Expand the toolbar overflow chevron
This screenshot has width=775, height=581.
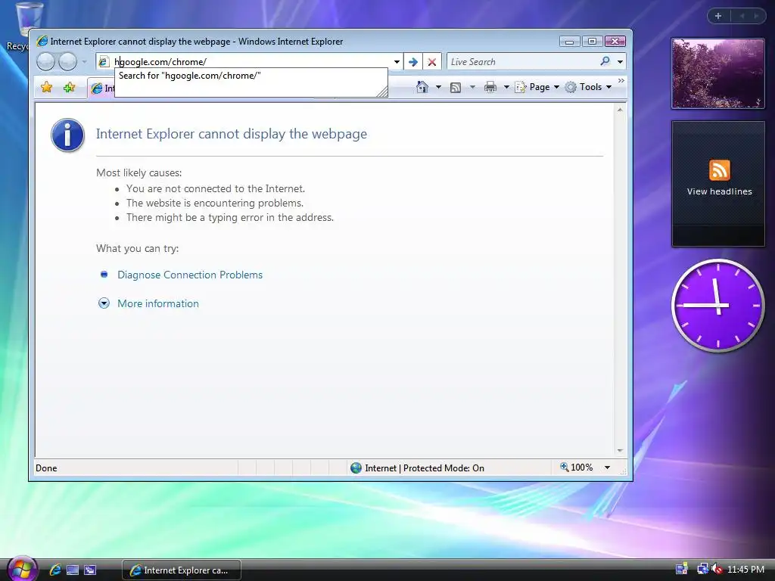(x=621, y=80)
